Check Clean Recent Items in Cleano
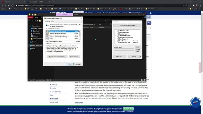Screen dimensions: 203x114 click(x=118, y=32)
